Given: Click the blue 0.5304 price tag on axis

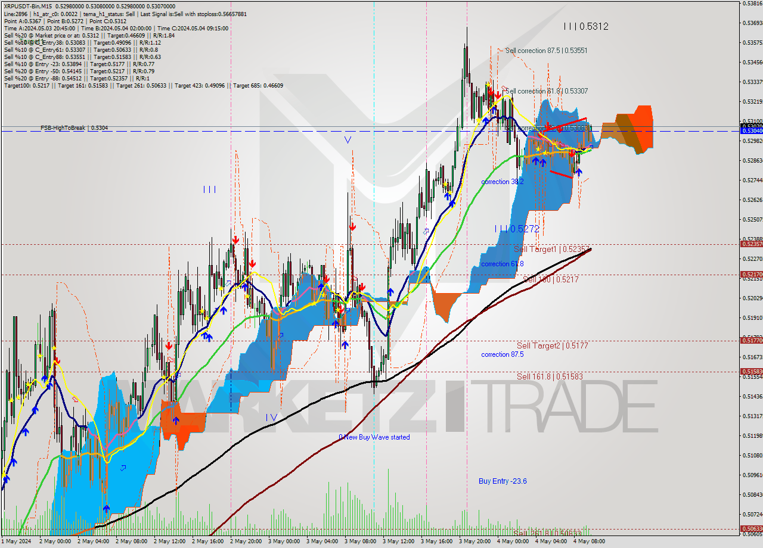Looking at the screenshot, I should tap(751, 130).
